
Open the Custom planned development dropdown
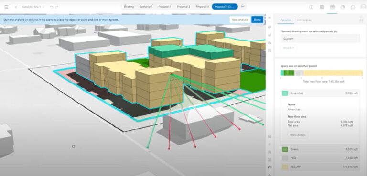(320, 39)
